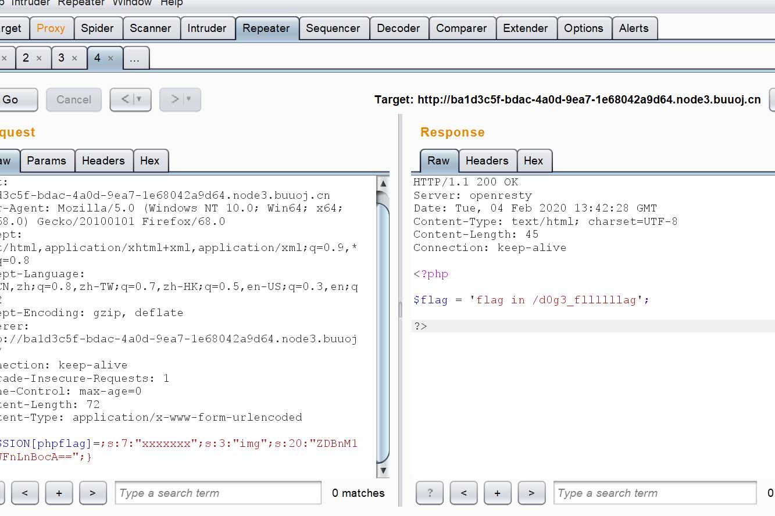The image size is (775, 516).
Task: Open the request Headers tab
Action: pyautogui.click(x=103, y=161)
